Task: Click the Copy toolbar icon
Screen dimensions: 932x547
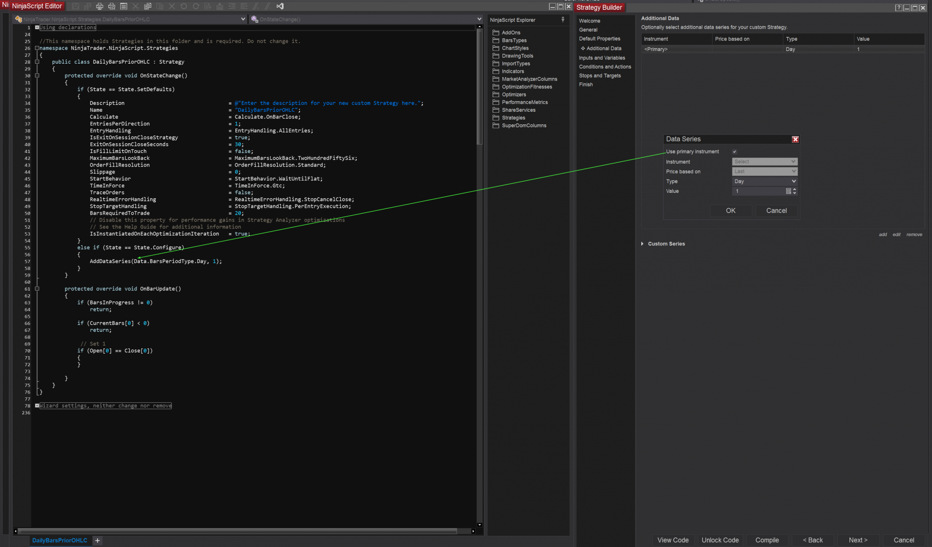Action: pyautogui.click(x=148, y=6)
